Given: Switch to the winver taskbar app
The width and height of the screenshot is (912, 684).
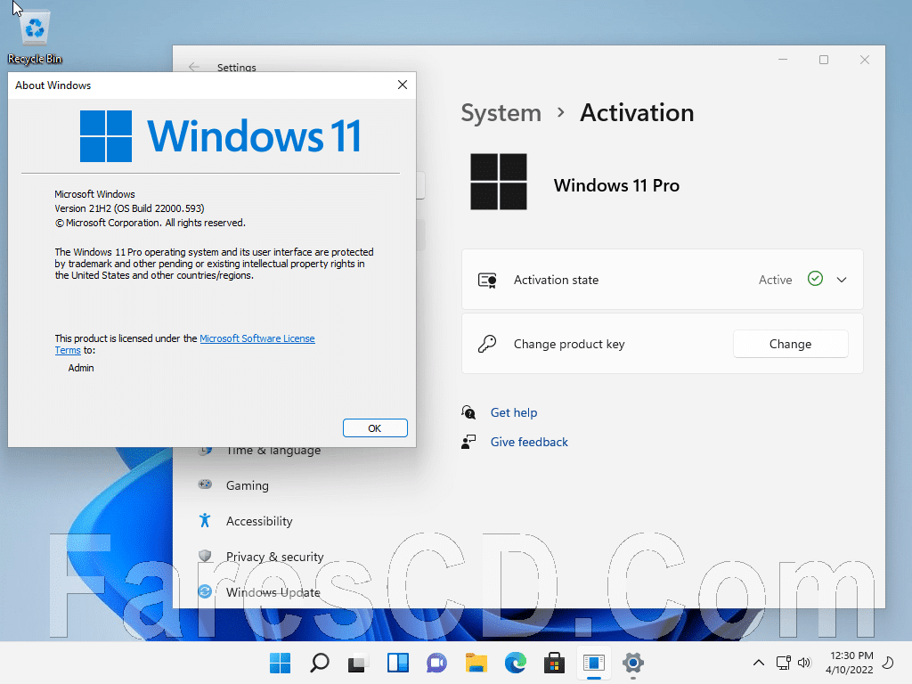Looking at the screenshot, I should (x=594, y=663).
